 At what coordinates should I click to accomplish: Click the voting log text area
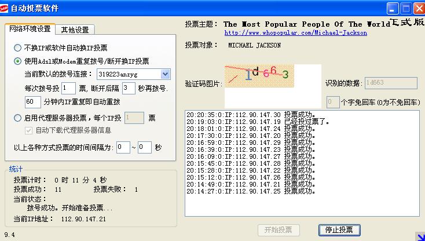pyautogui.click(x=301, y=162)
